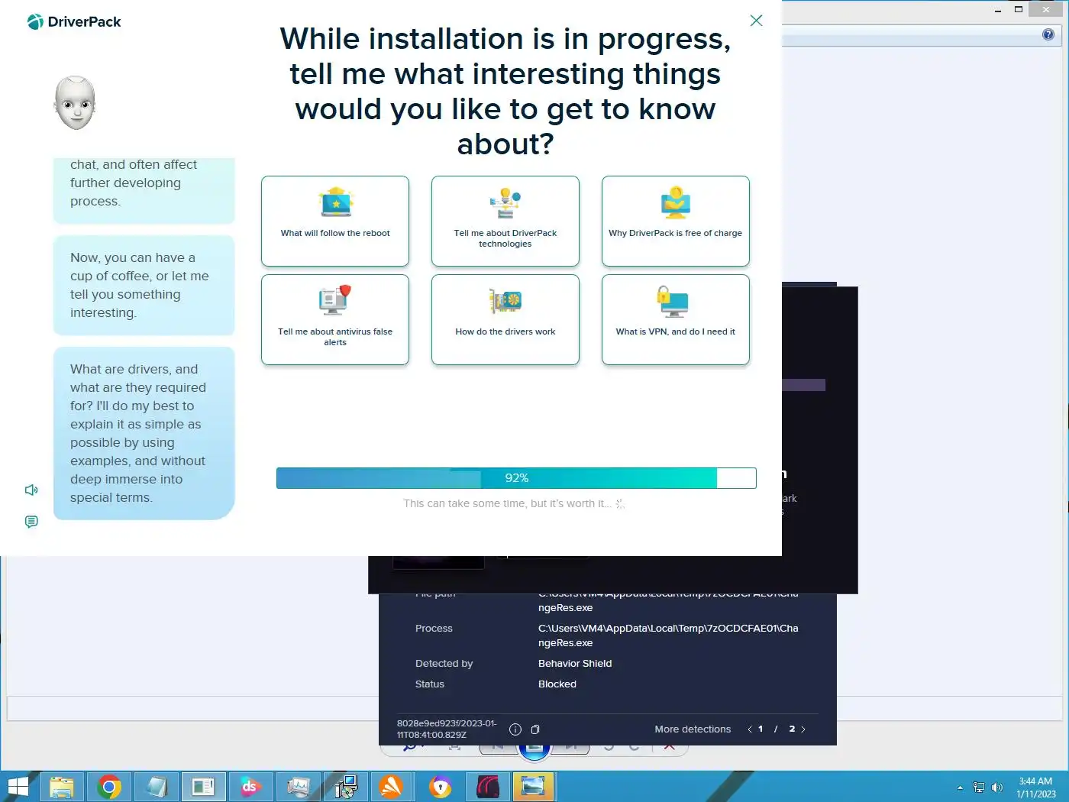1069x802 pixels.
Task: Click delete red X in photo viewer toolbar
Action: pyautogui.click(x=670, y=746)
